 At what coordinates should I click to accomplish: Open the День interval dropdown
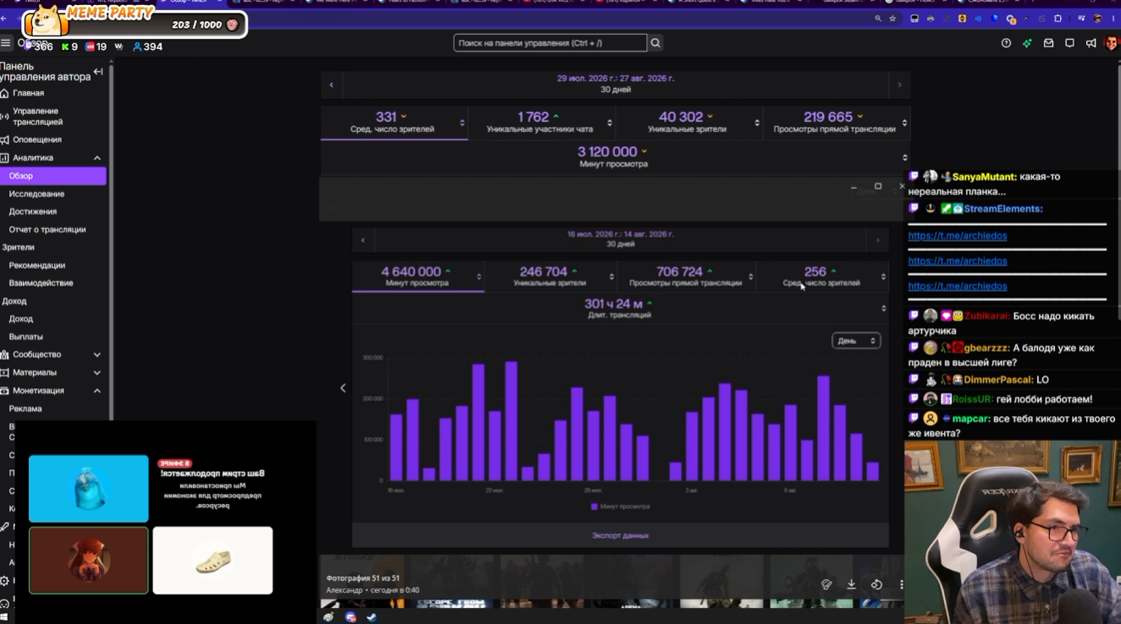[856, 341]
